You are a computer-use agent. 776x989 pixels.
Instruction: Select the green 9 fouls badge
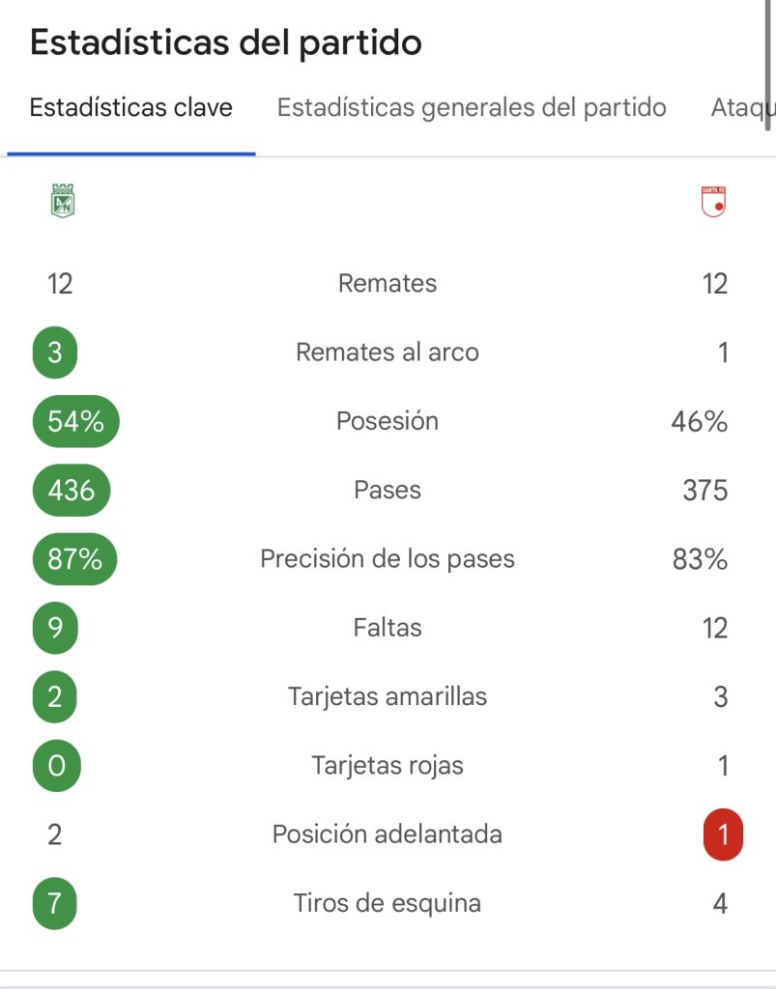click(55, 628)
